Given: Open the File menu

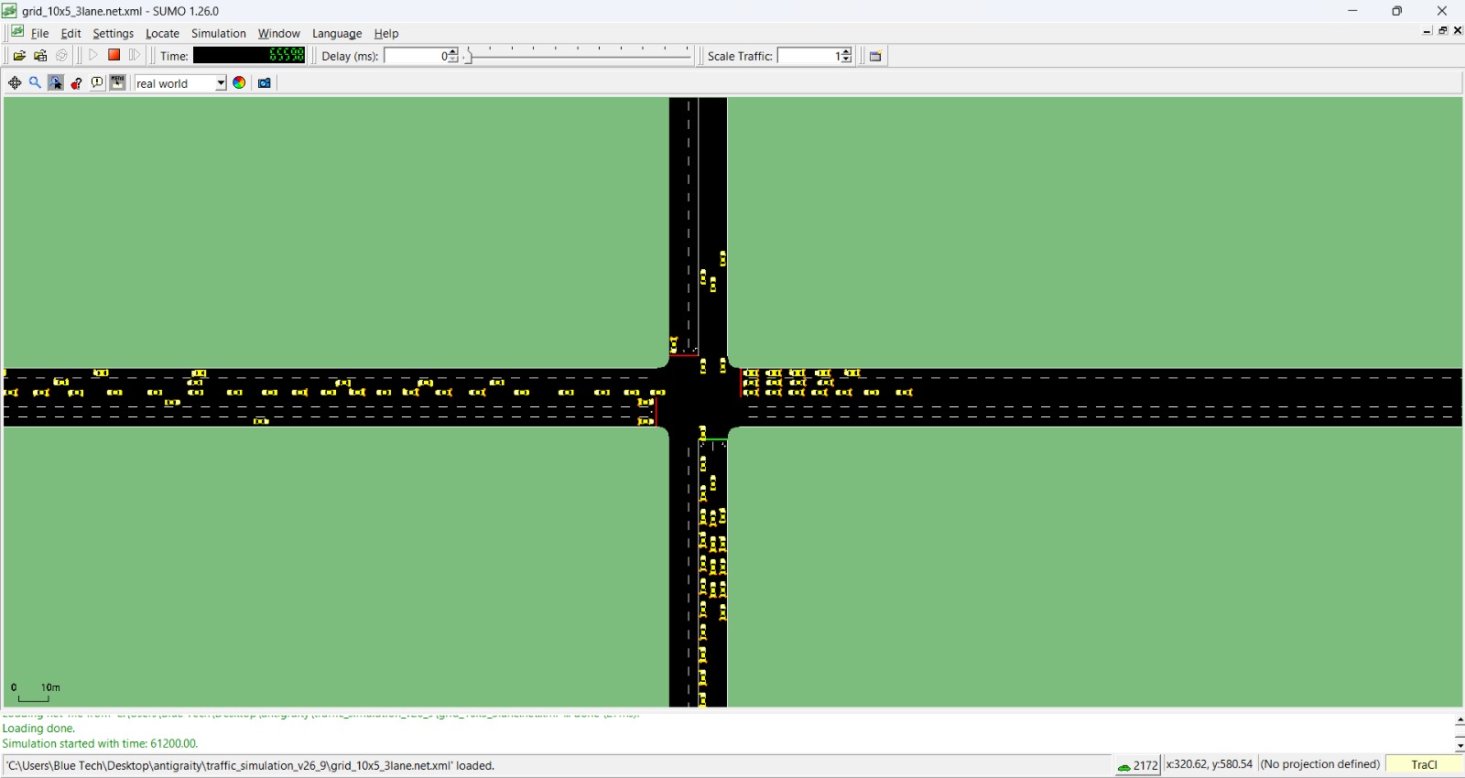Looking at the screenshot, I should 40,33.
